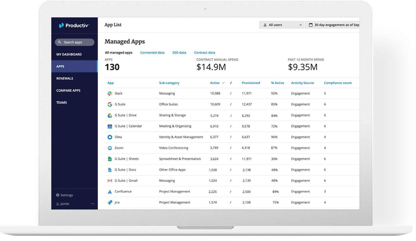
Task: Click the Confluence app icon
Action: [110, 192]
